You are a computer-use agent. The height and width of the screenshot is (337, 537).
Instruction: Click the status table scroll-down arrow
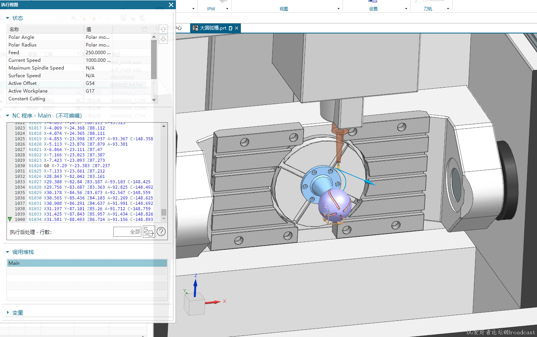click(154, 100)
